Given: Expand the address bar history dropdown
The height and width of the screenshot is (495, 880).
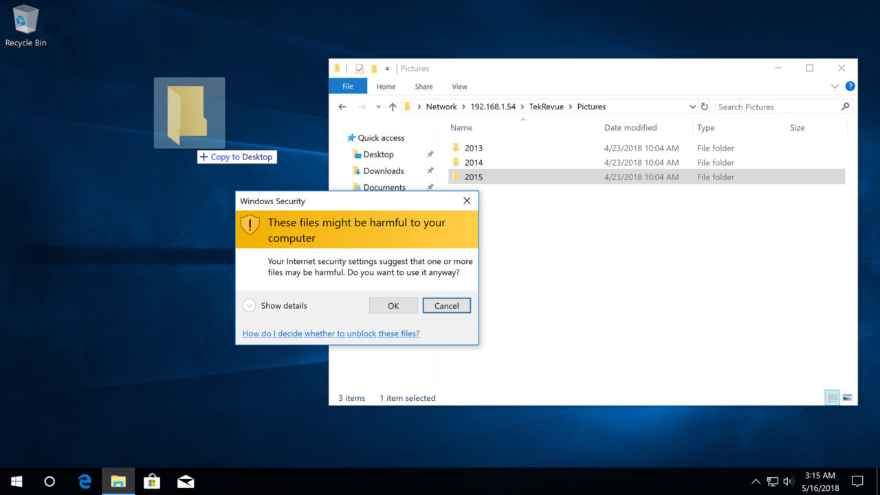Looking at the screenshot, I should pyautogui.click(x=692, y=107).
